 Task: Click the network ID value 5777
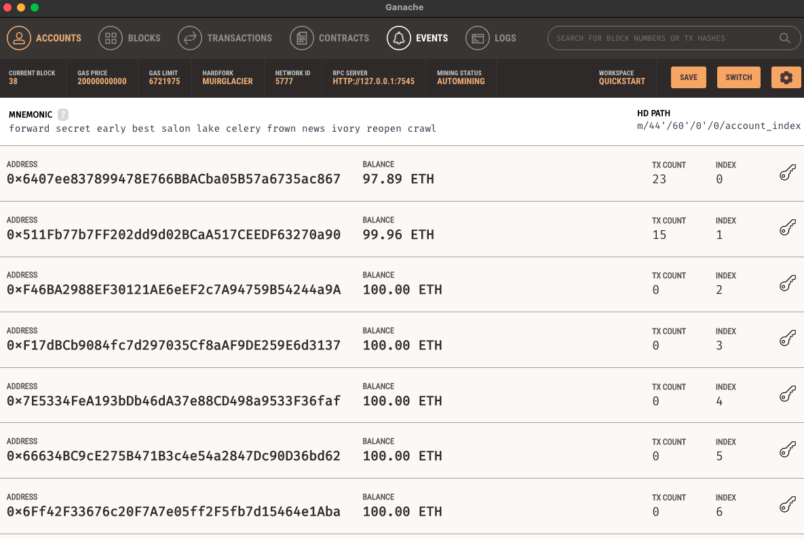click(284, 81)
